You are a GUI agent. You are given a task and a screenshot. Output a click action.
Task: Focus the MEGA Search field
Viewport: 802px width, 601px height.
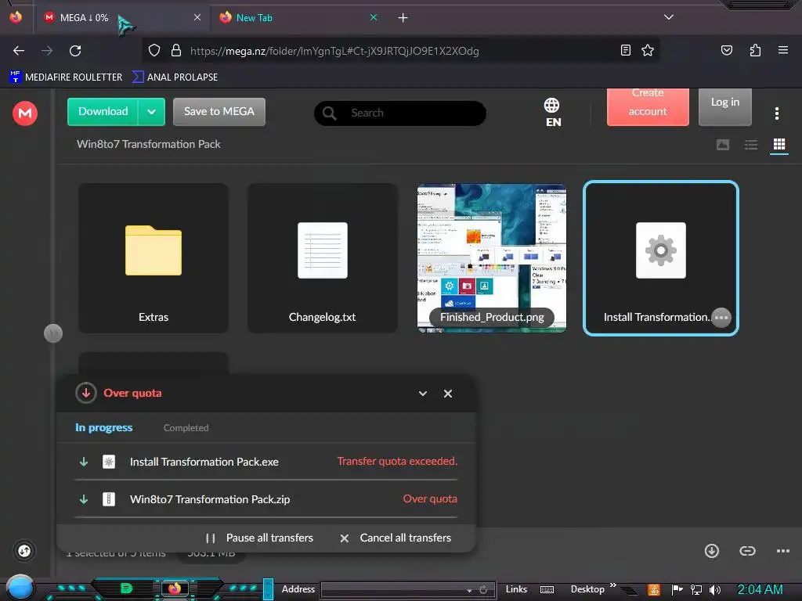pos(400,113)
